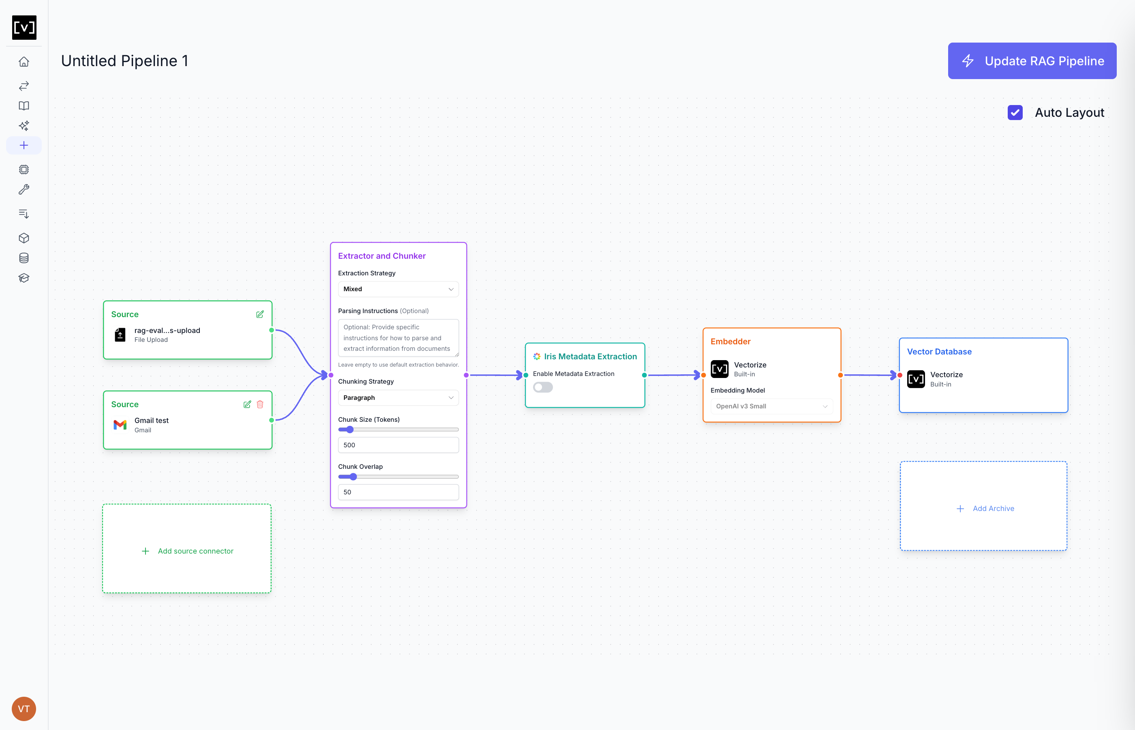Click the Vectorize logo in Vector Database card
Image resolution: width=1135 pixels, height=730 pixels.
[x=916, y=379]
